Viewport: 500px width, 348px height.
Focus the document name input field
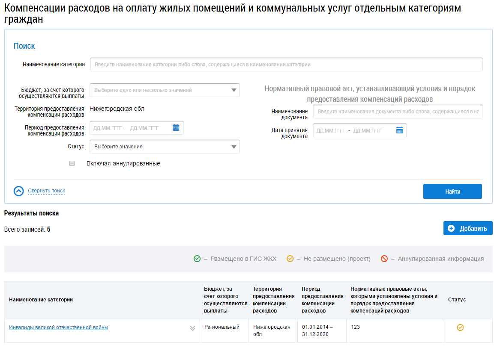[x=398, y=112]
